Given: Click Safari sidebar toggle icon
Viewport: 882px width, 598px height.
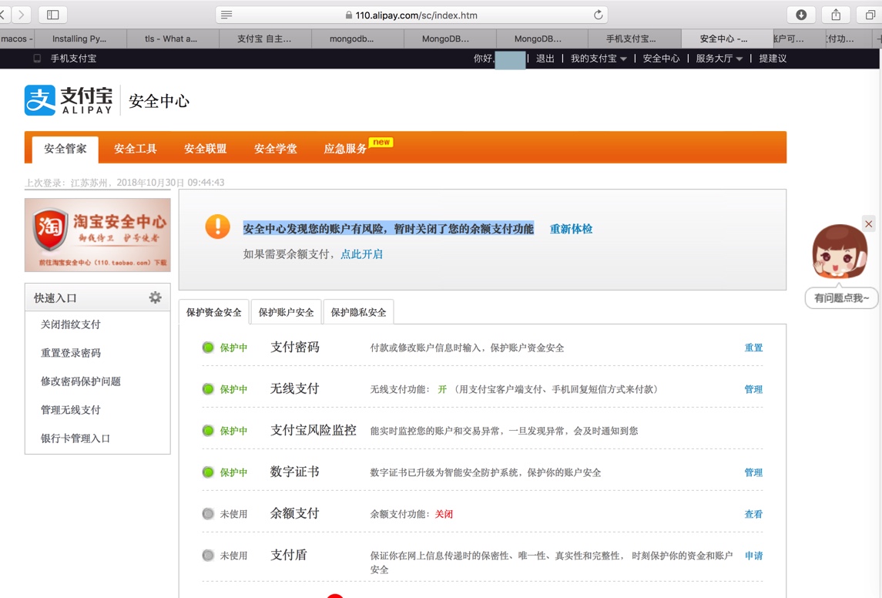Looking at the screenshot, I should pyautogui.click(x=52, y=15).
